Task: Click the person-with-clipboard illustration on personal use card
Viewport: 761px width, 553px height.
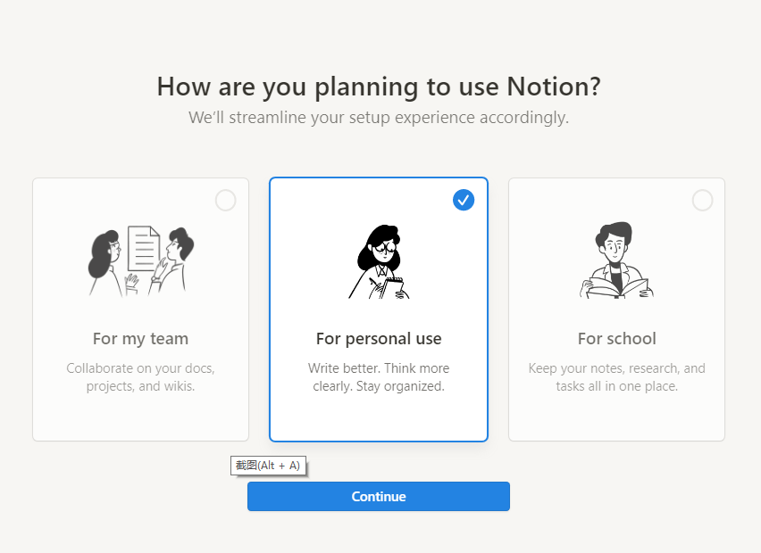Action: 378,259
